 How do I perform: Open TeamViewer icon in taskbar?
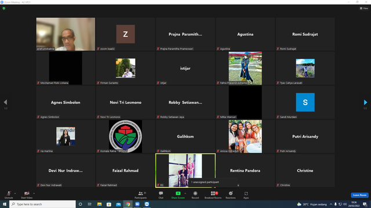point(147,204)
